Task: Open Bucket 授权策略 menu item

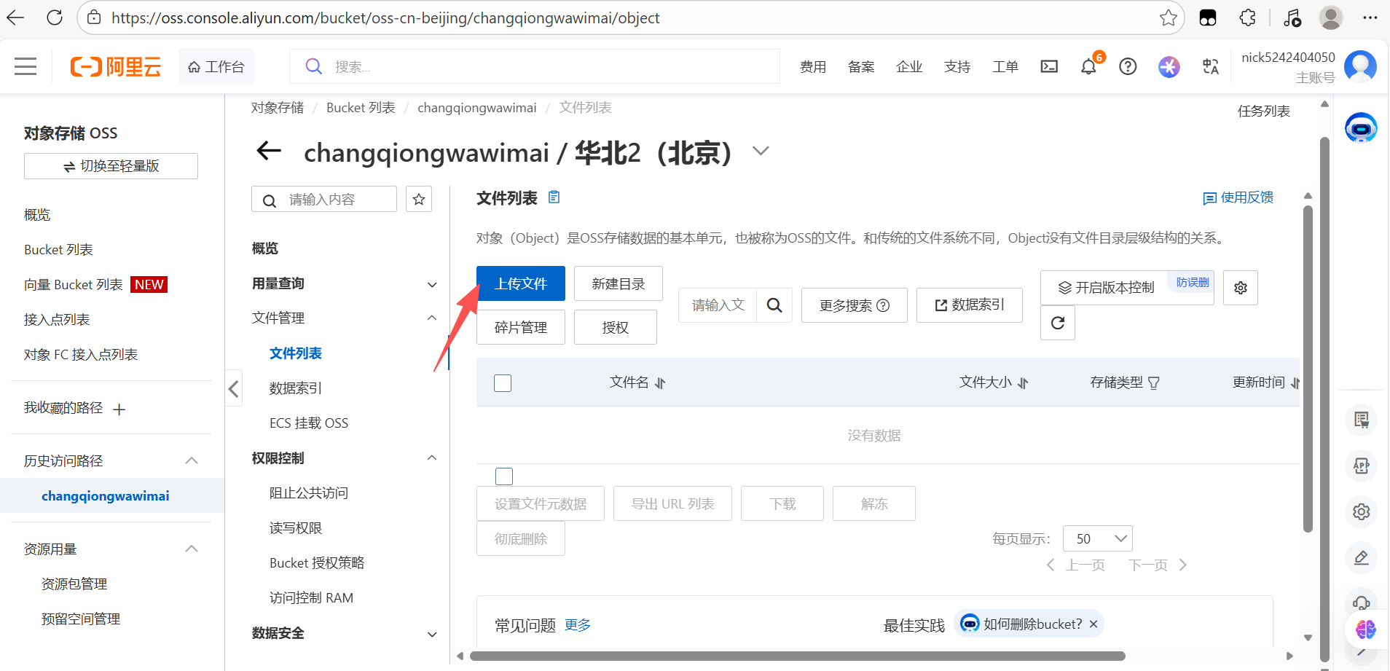Action: pos(317,563)
